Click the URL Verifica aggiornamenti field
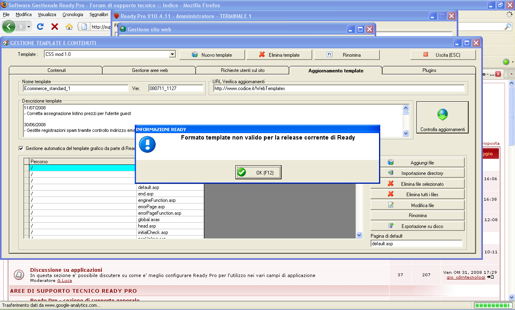The width and height of the screenshot is (515, 310). 338,88
